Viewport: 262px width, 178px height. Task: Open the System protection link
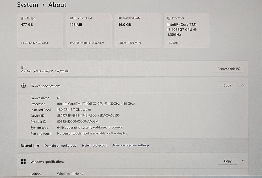94,145
